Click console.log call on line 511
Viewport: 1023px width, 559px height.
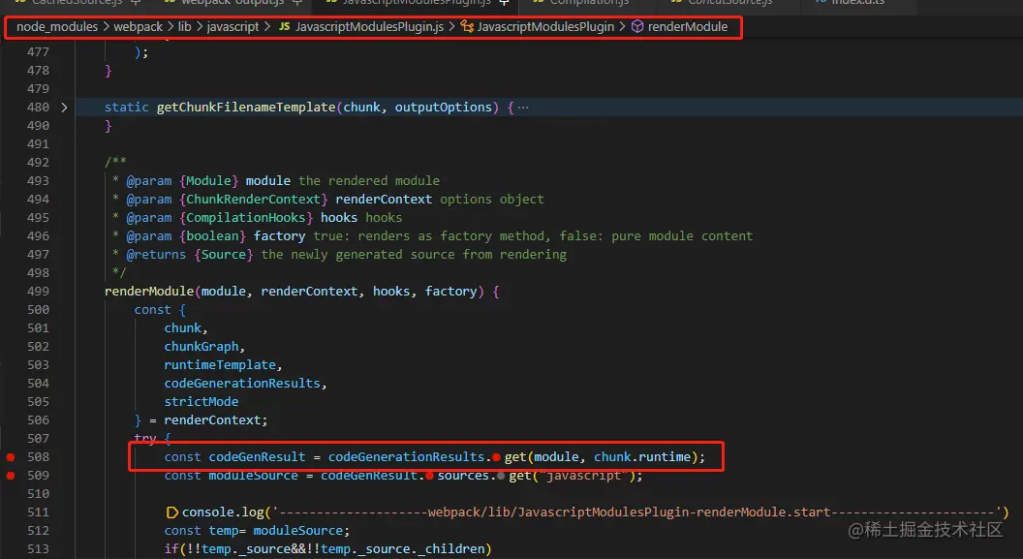(x=223, y=512)
